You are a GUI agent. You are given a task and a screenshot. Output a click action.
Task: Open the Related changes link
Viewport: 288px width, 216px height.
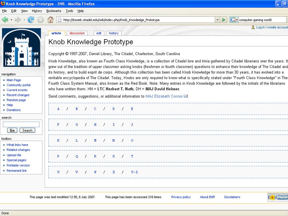18,150
